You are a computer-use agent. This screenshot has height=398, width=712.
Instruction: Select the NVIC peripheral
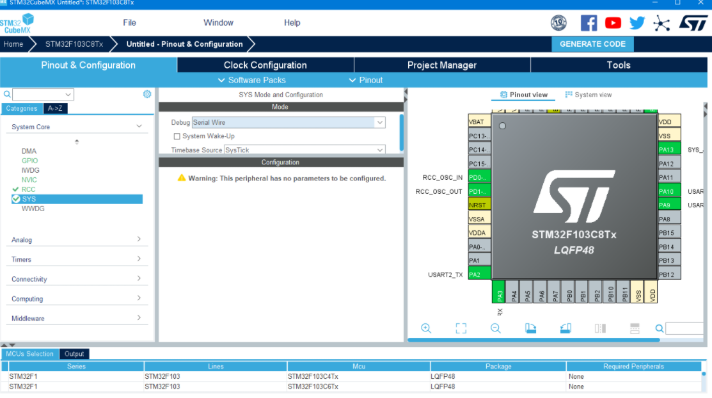point(29,180)
